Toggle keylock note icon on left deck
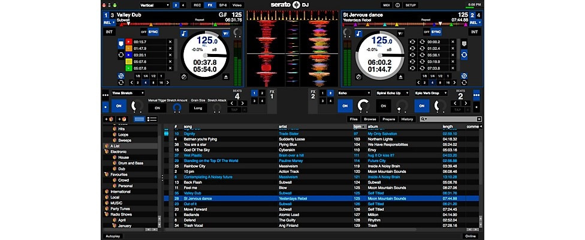Image resolution: width=585 pixels, height=240 pixels. (184, 34)
